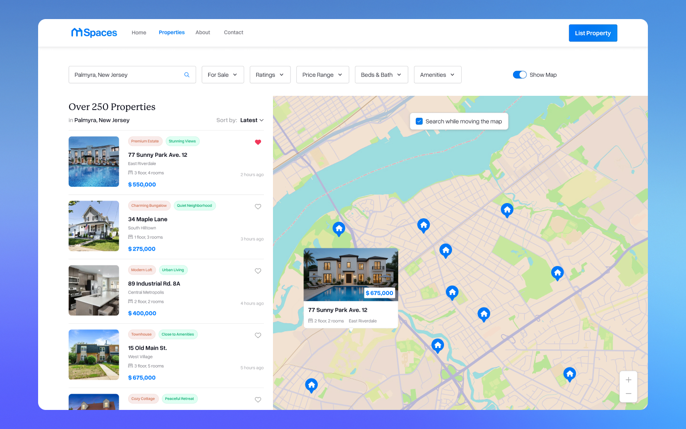Click the Close to Amenities tag
The image size is (686, 429).
(x=178, y=334)
